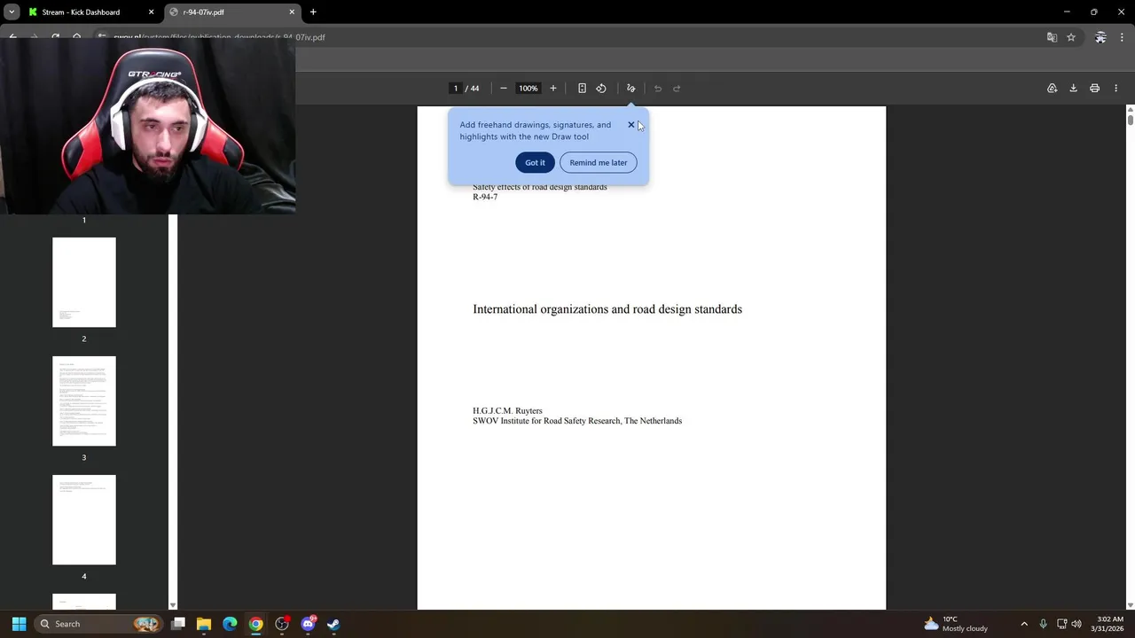Click the address bar URL
The width and height of the screenshot is (1135, 638).
219,37
